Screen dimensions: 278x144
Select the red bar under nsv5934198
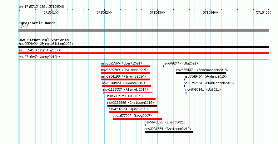click(126, 79)
